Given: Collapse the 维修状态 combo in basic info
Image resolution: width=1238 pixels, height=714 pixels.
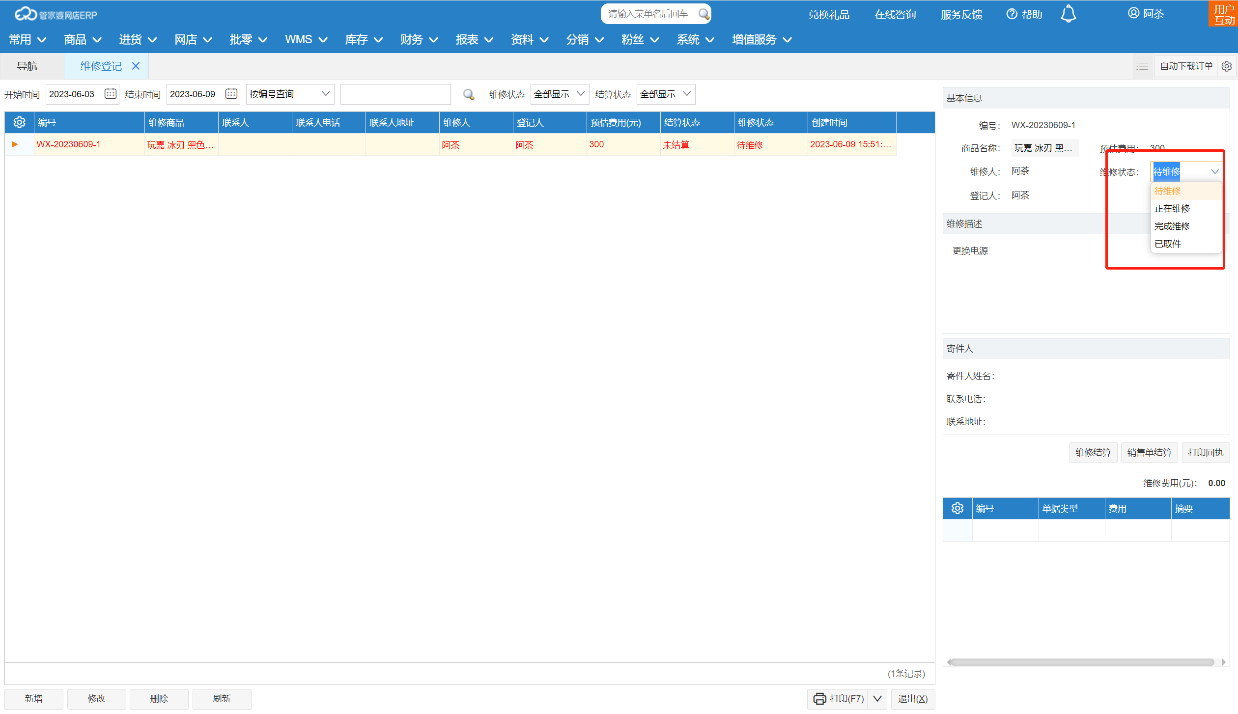Looking at the screenshot, I should 1215,171.
